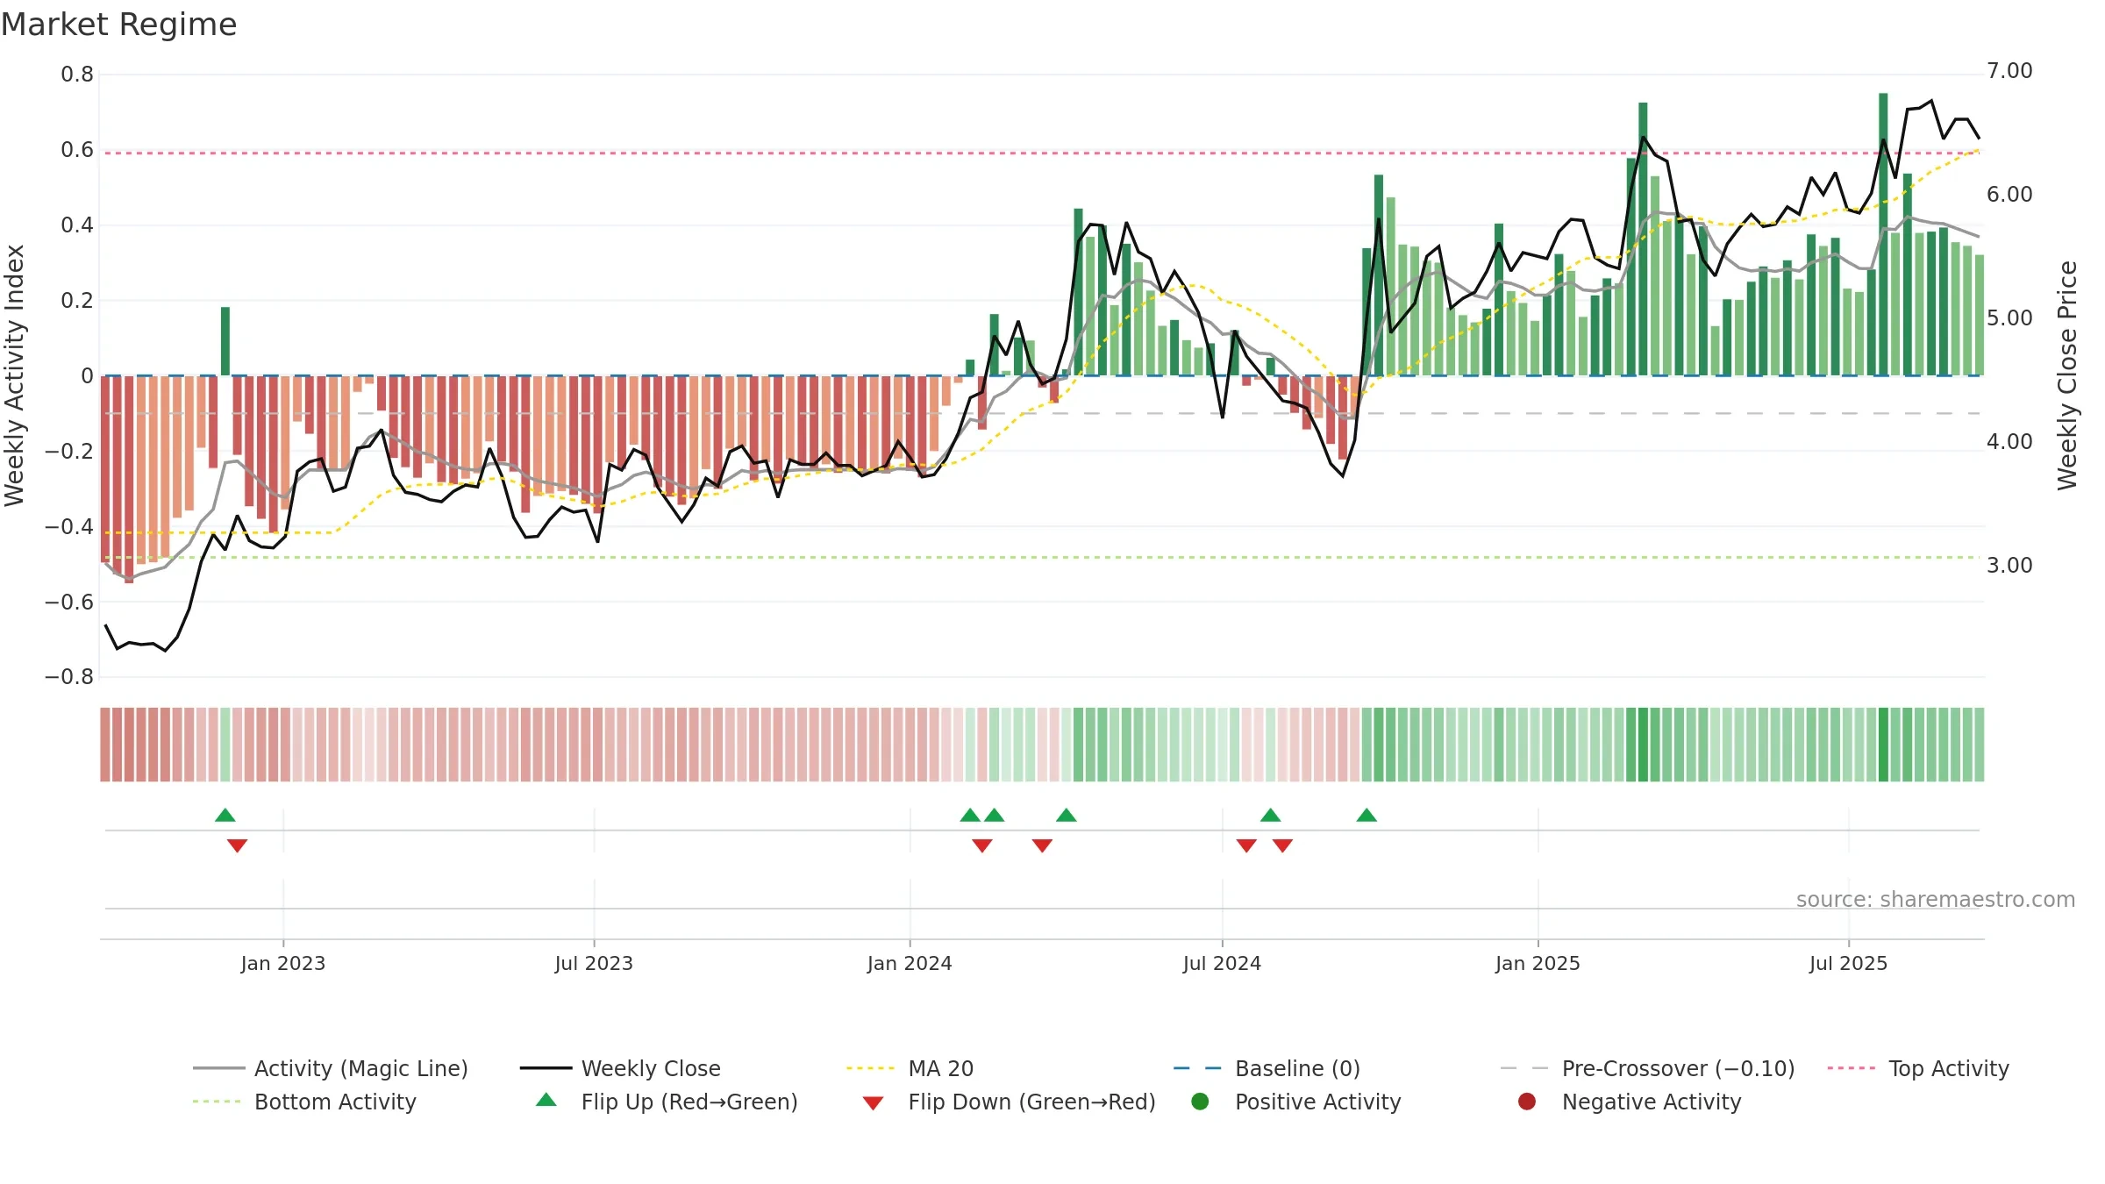Click the 7.00 price axis value
Image resolution: width=2105 pixels, height=1184 pixels.
pos(2009,71)
